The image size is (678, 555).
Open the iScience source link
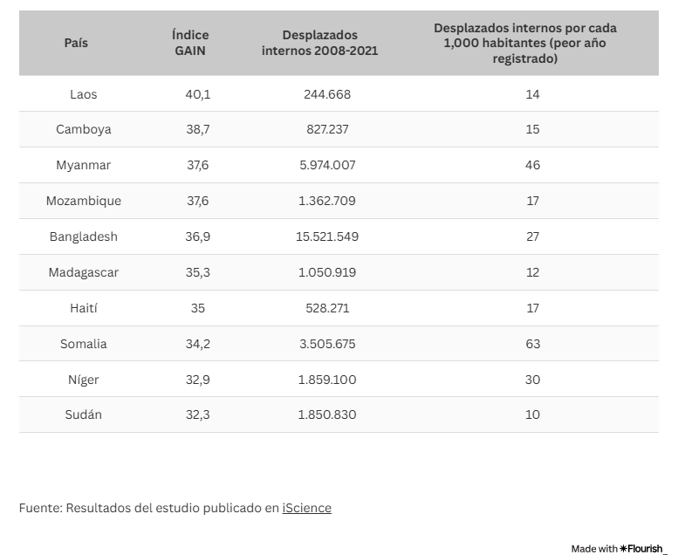[306, 508]
